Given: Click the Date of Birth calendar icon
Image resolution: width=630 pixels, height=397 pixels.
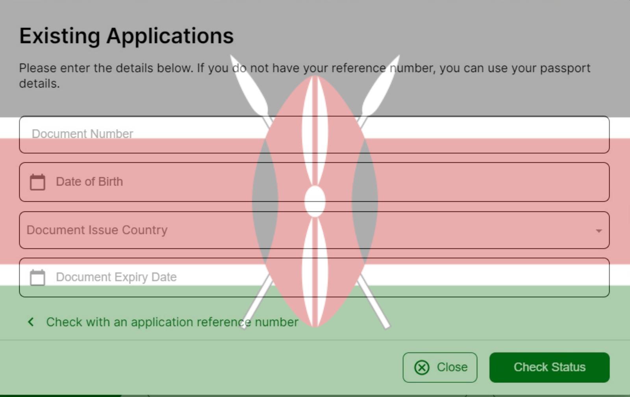Looking at the screenshot, I should point(37,182).
